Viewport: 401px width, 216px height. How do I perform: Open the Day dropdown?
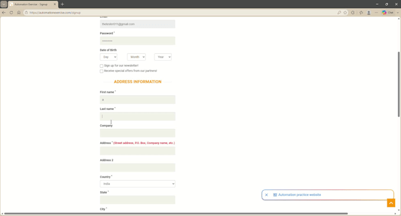(x=109, y=57)
